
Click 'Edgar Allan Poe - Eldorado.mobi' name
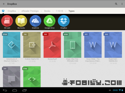[x=72, y=60]
